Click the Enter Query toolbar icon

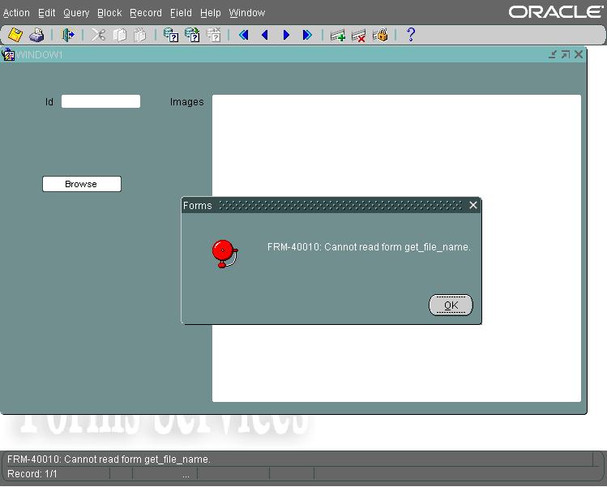(x=171, y=35)
